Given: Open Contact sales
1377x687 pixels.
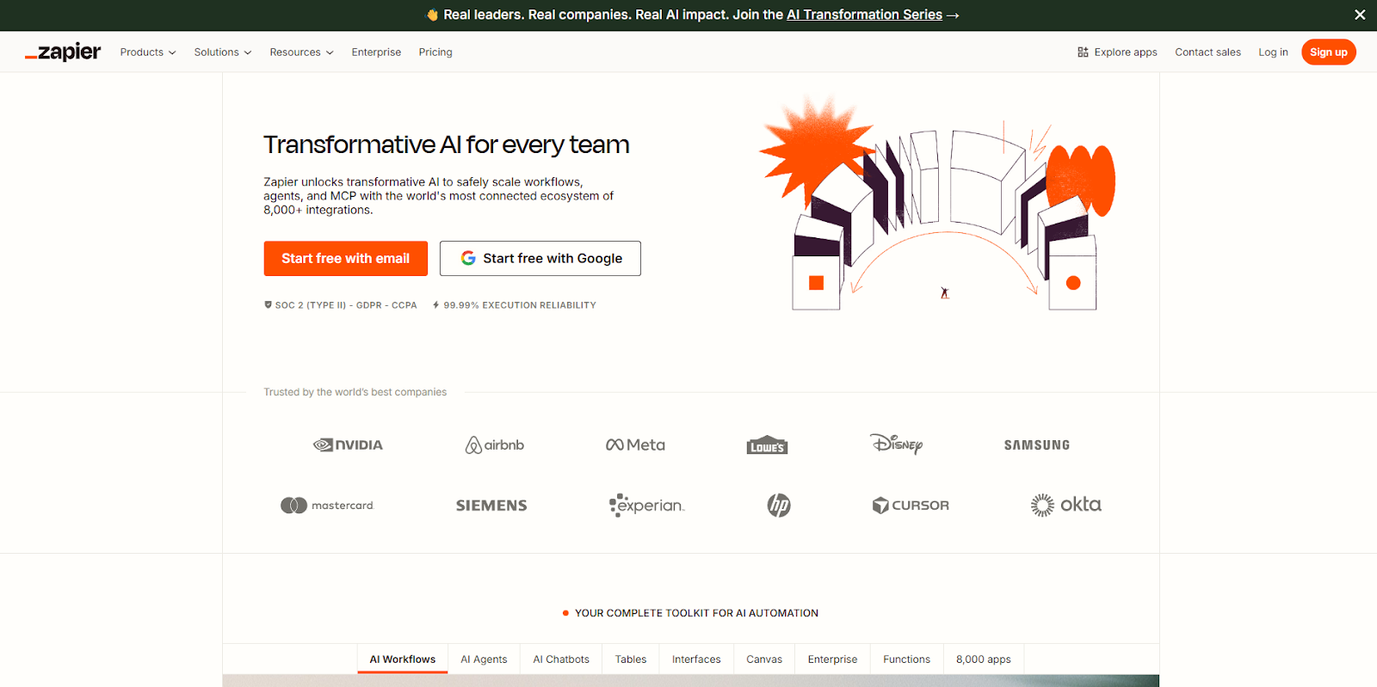Looking at the screenshot, I should point(1207,52).
